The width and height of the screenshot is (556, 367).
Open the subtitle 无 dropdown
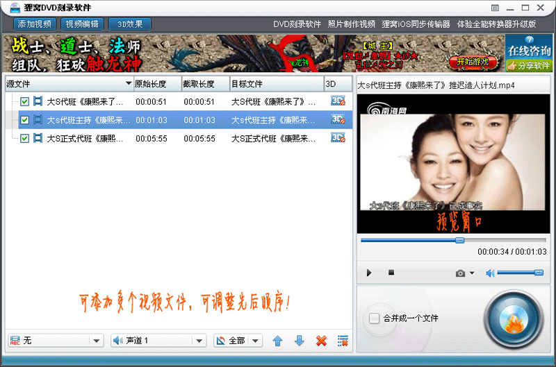(97, 341)
